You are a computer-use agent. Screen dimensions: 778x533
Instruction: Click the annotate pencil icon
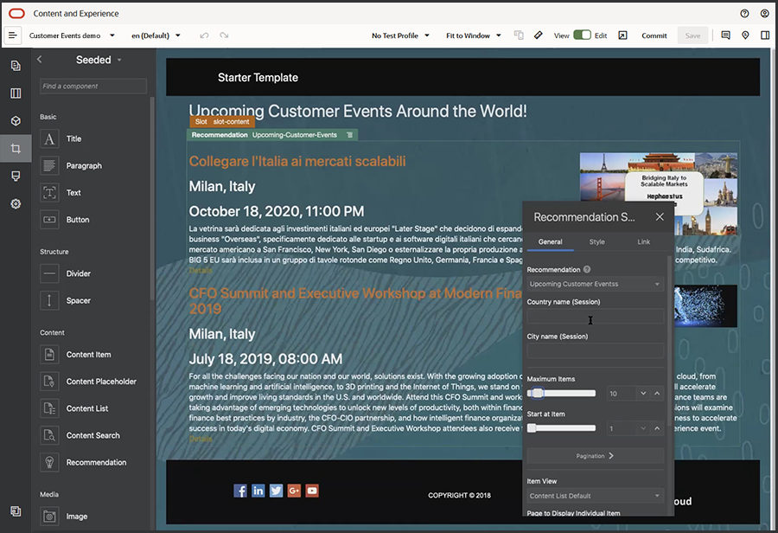(x=539, y=35)
